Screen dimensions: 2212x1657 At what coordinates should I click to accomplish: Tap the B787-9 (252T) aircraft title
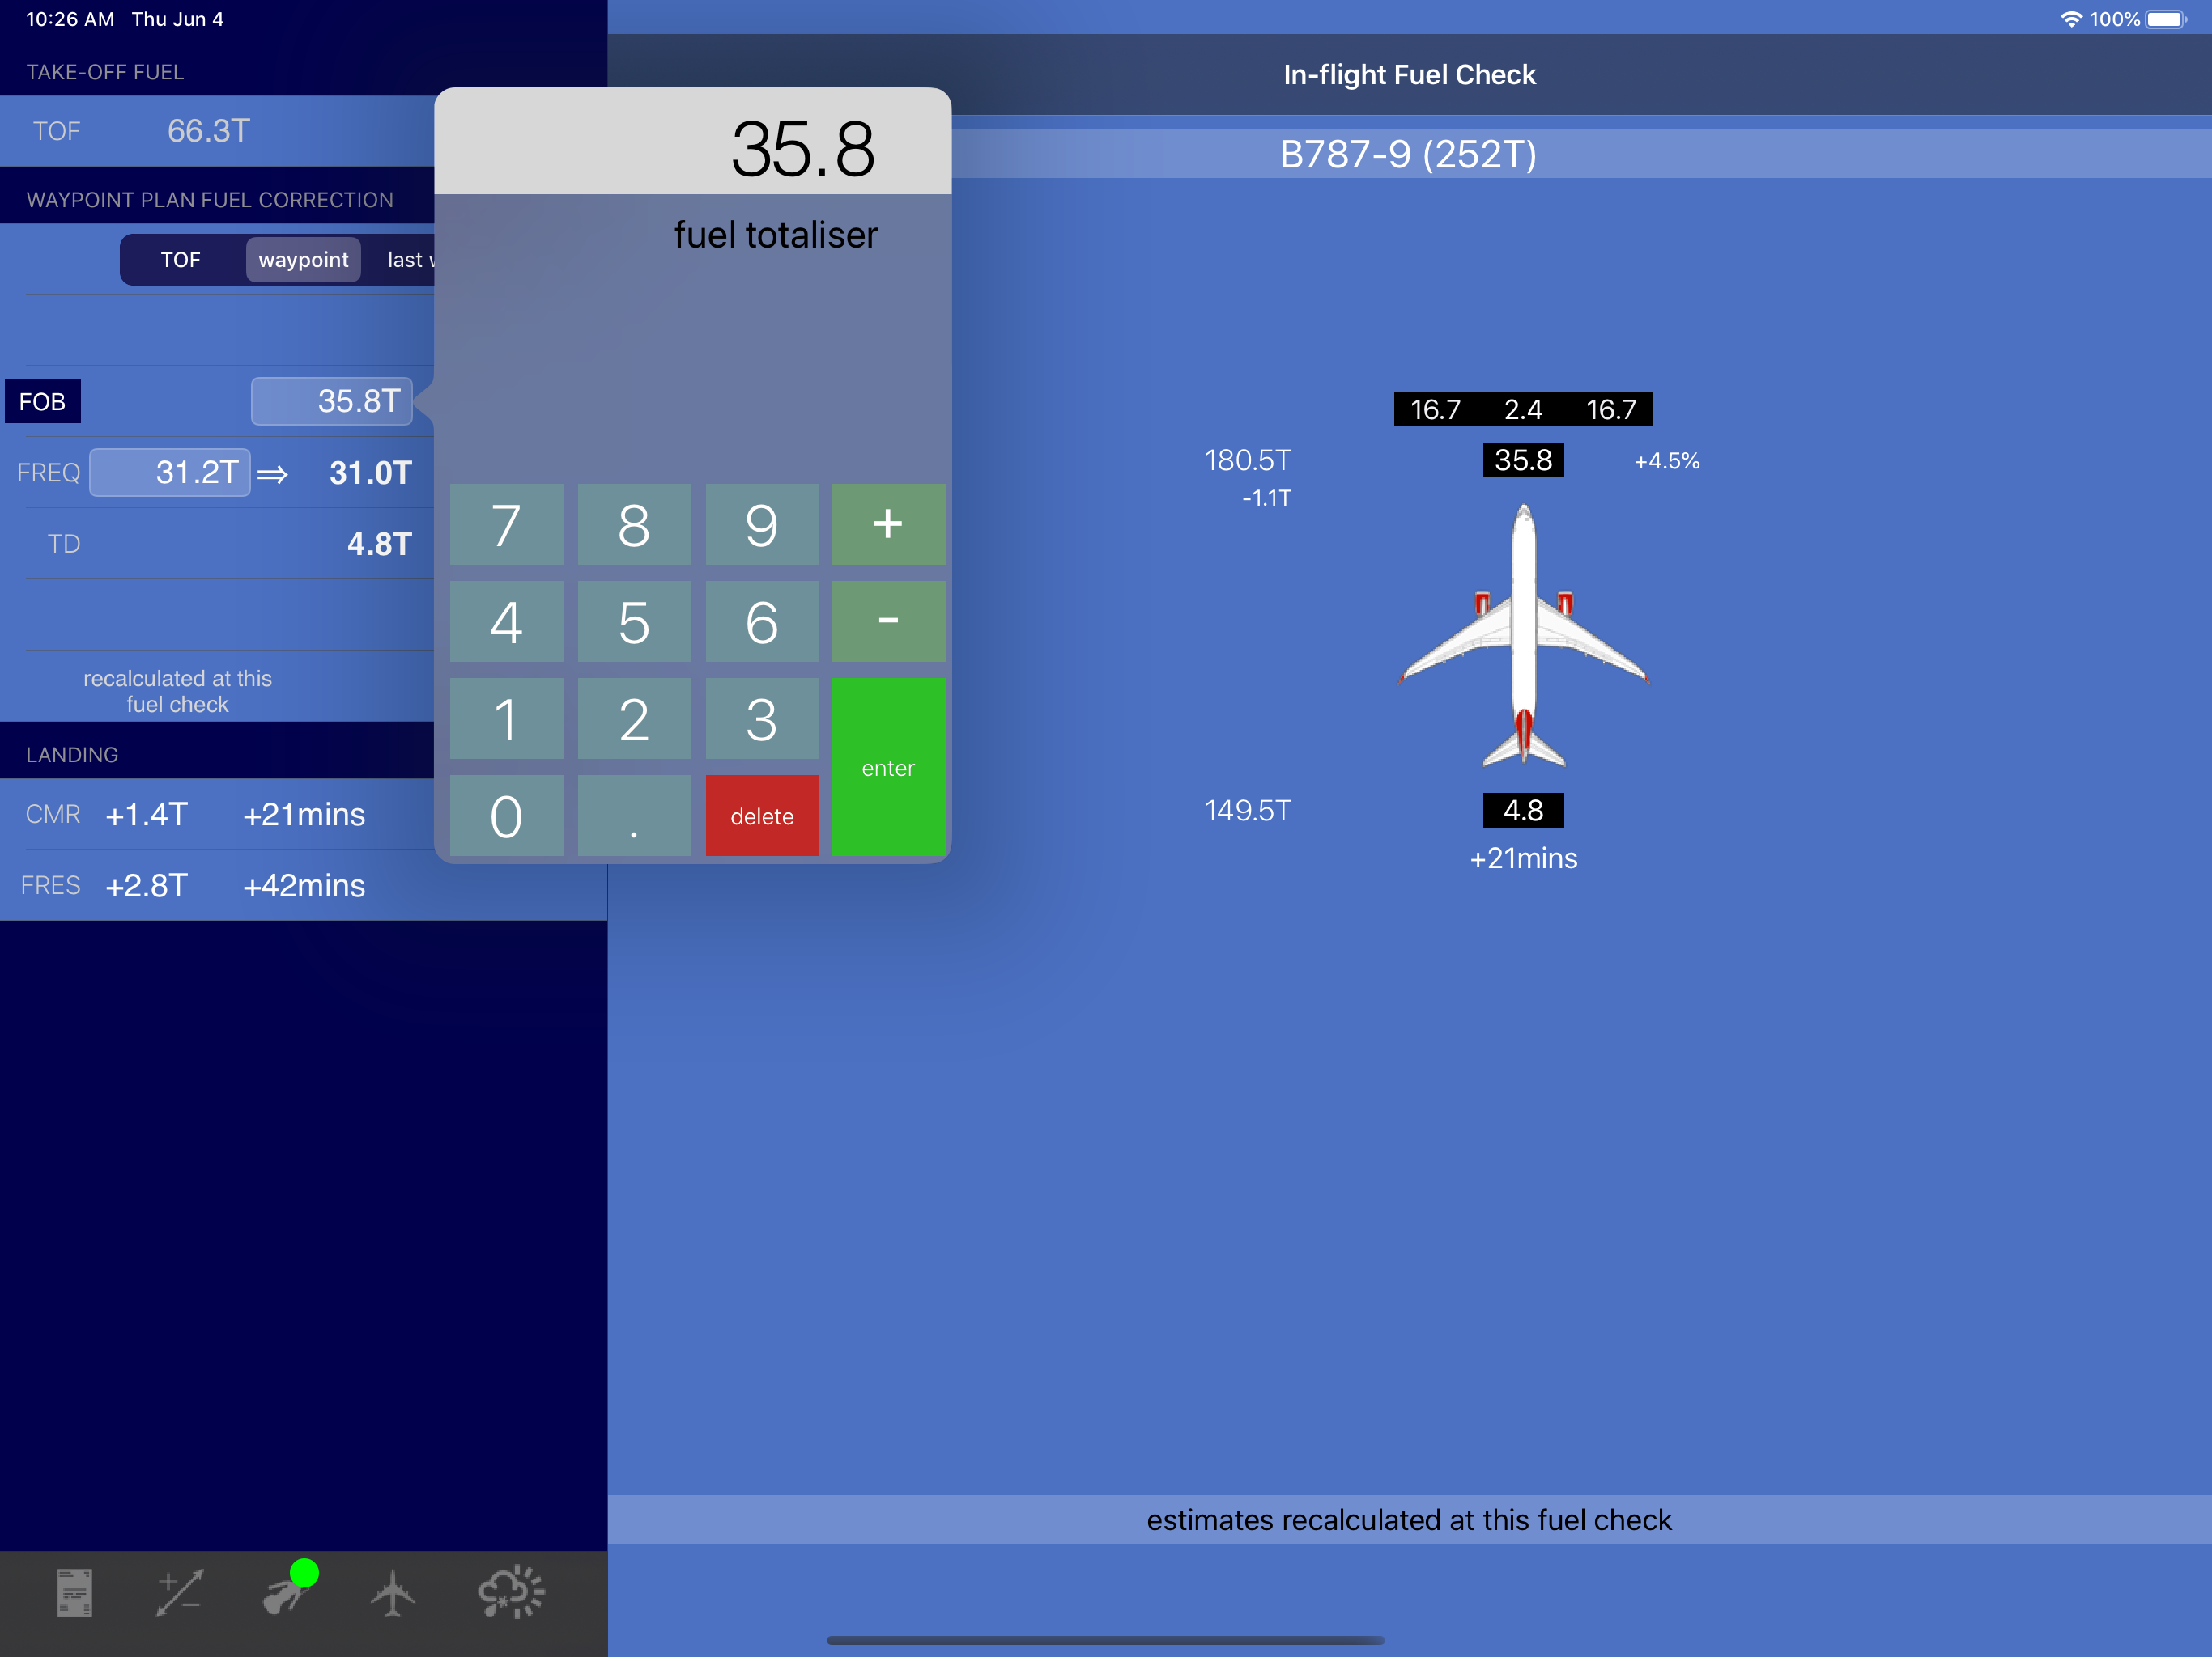pos(1408,154)
